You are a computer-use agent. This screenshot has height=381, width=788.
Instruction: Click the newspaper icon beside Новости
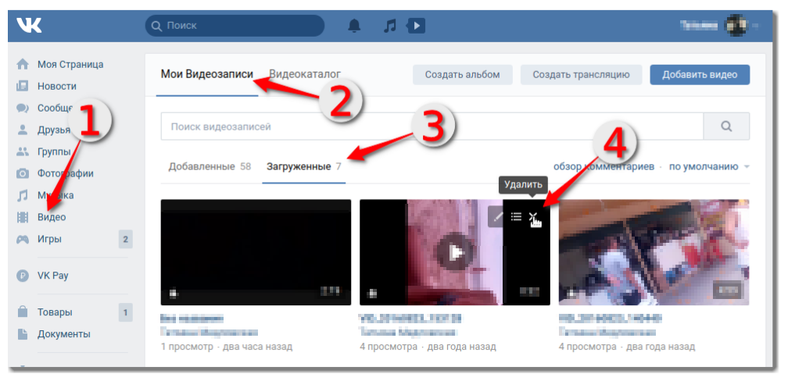tap(23, 86)
